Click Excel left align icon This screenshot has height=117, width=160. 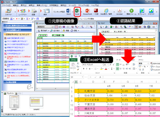click(x=117, y=69)
